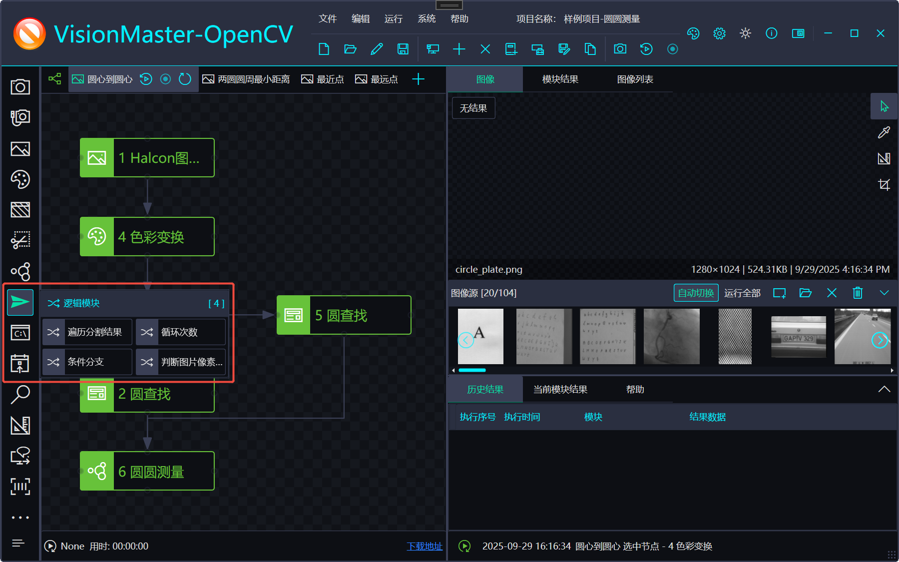Select the crop tool in image panel
Image resolution: width=899 pixels, height=562 pixels.
pos(884,184)
